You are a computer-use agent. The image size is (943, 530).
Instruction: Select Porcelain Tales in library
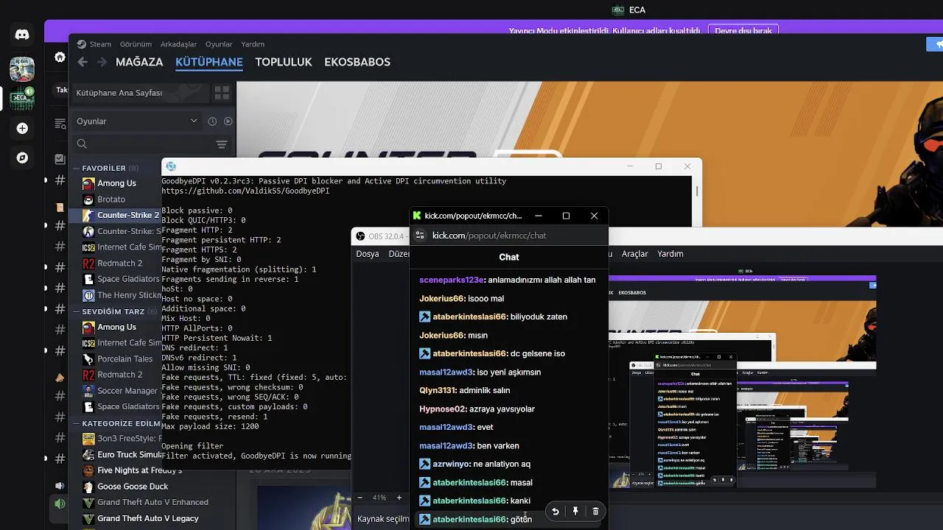(x=125, y=358)
